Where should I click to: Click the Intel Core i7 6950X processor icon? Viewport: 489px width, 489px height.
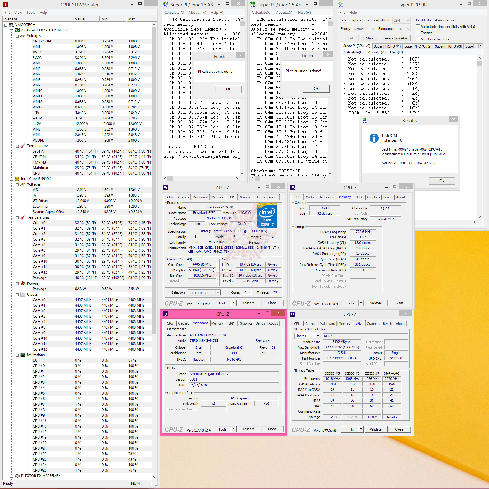[17, 179]
